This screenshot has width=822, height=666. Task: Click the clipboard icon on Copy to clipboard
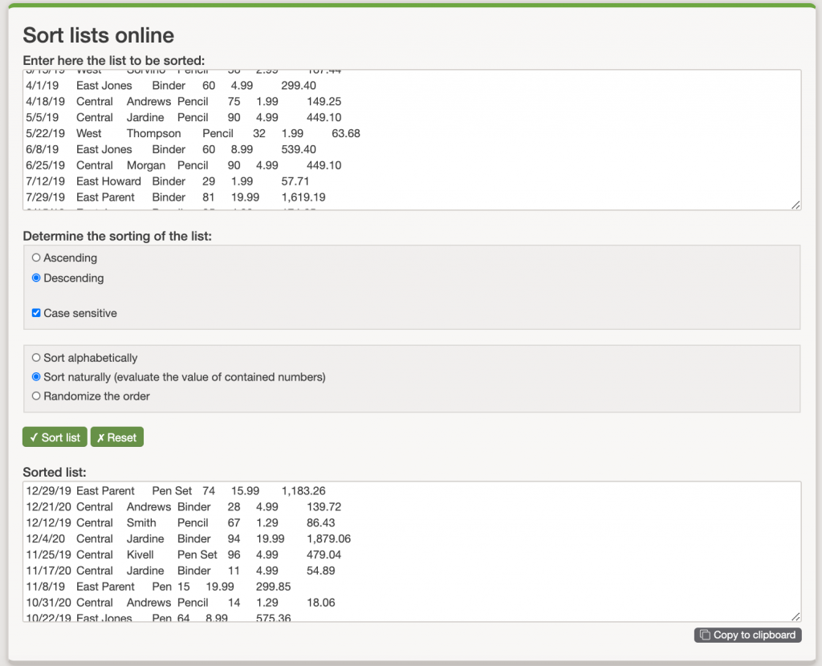click(706, 635)
